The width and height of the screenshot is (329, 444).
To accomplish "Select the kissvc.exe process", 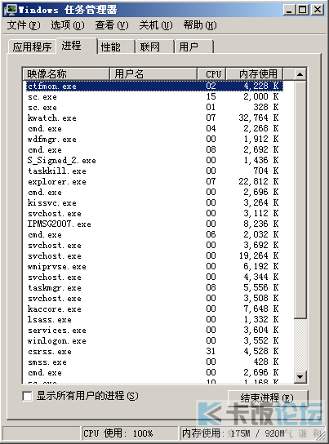I will click(x=154, y=202).
